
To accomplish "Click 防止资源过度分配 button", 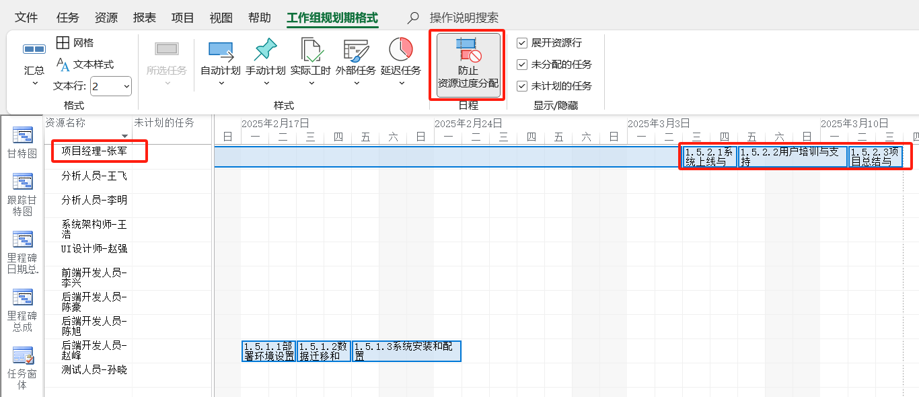I will click(468, 65).
